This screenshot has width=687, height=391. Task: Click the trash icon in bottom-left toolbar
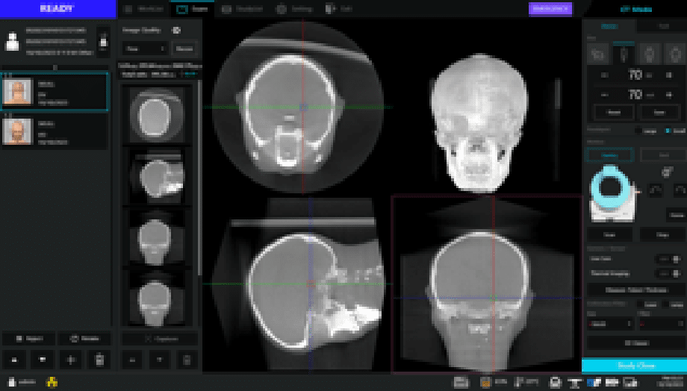99,360
